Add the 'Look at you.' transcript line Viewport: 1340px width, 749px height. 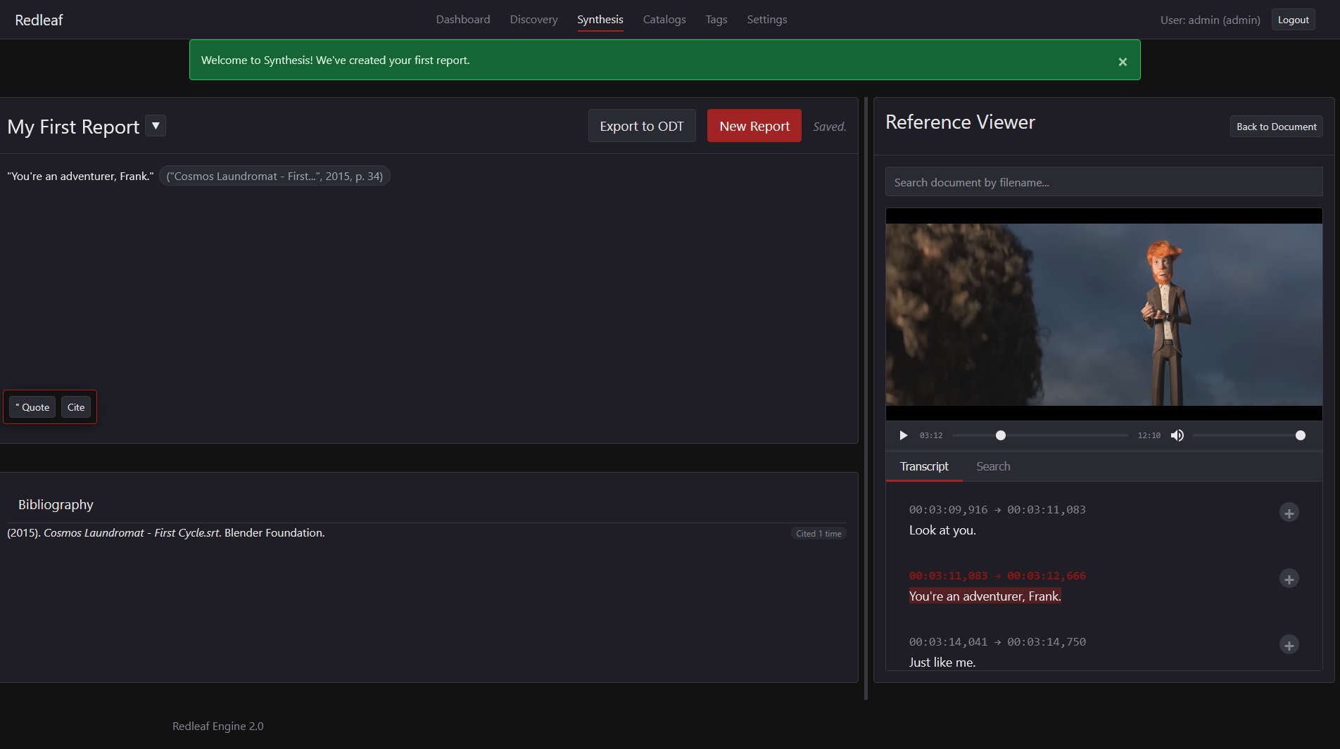coord(1289,513)
